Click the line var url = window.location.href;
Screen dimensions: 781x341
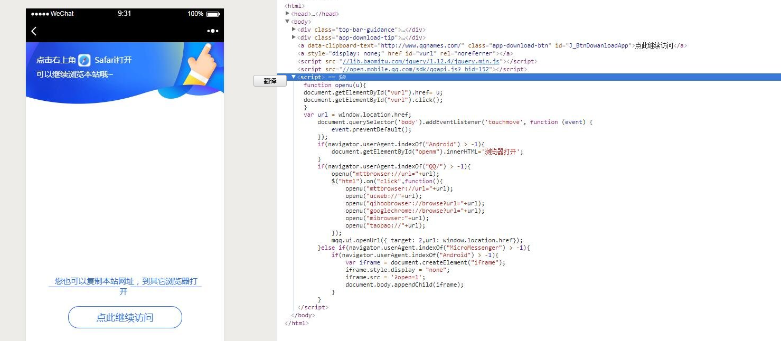pos(357,115)
